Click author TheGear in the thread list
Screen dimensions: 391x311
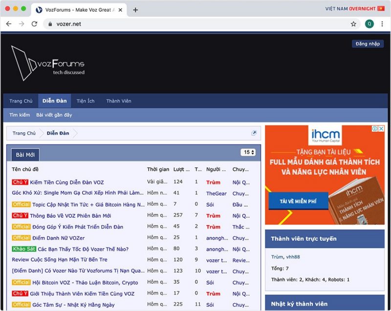[216, 193]
